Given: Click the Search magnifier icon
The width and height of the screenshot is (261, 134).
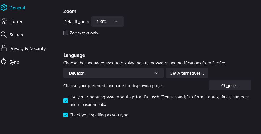Looking at the screenshot, I should click(x=3, y=35).
